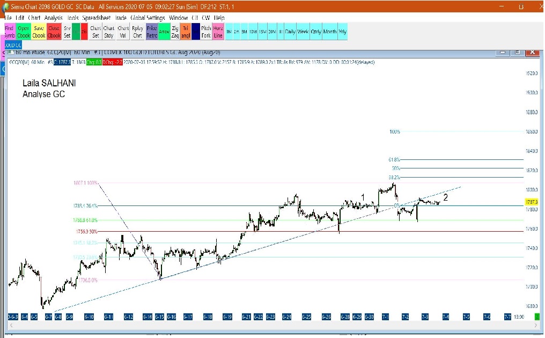This screenshot has width=545, height=338.
Task: Click the DChg: -2.7 header field
Action: (112, 62)
